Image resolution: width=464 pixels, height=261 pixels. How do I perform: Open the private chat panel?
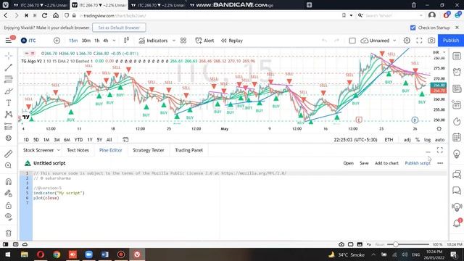[x=457, y=191]
